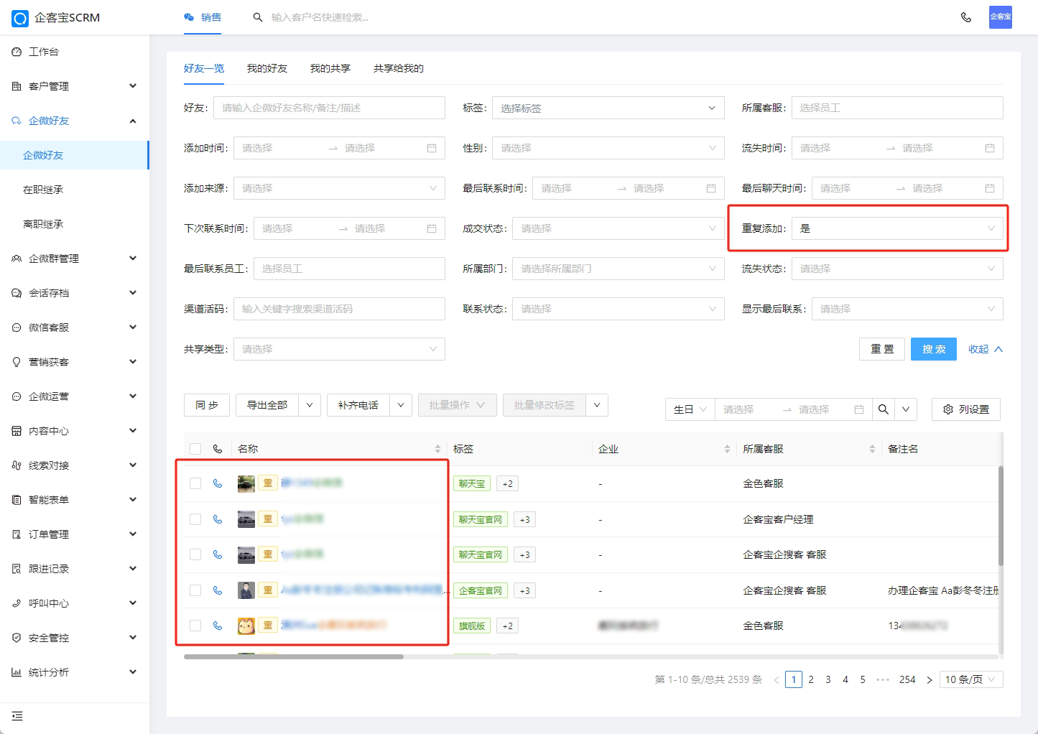Switch to the 我的共享 tab
The width and height of the screenshot is (1038, 734).
tap(330, 68)
